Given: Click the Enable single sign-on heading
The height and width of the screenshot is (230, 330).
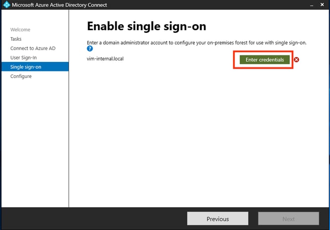Looking at the screenshot, I should 146,26.
